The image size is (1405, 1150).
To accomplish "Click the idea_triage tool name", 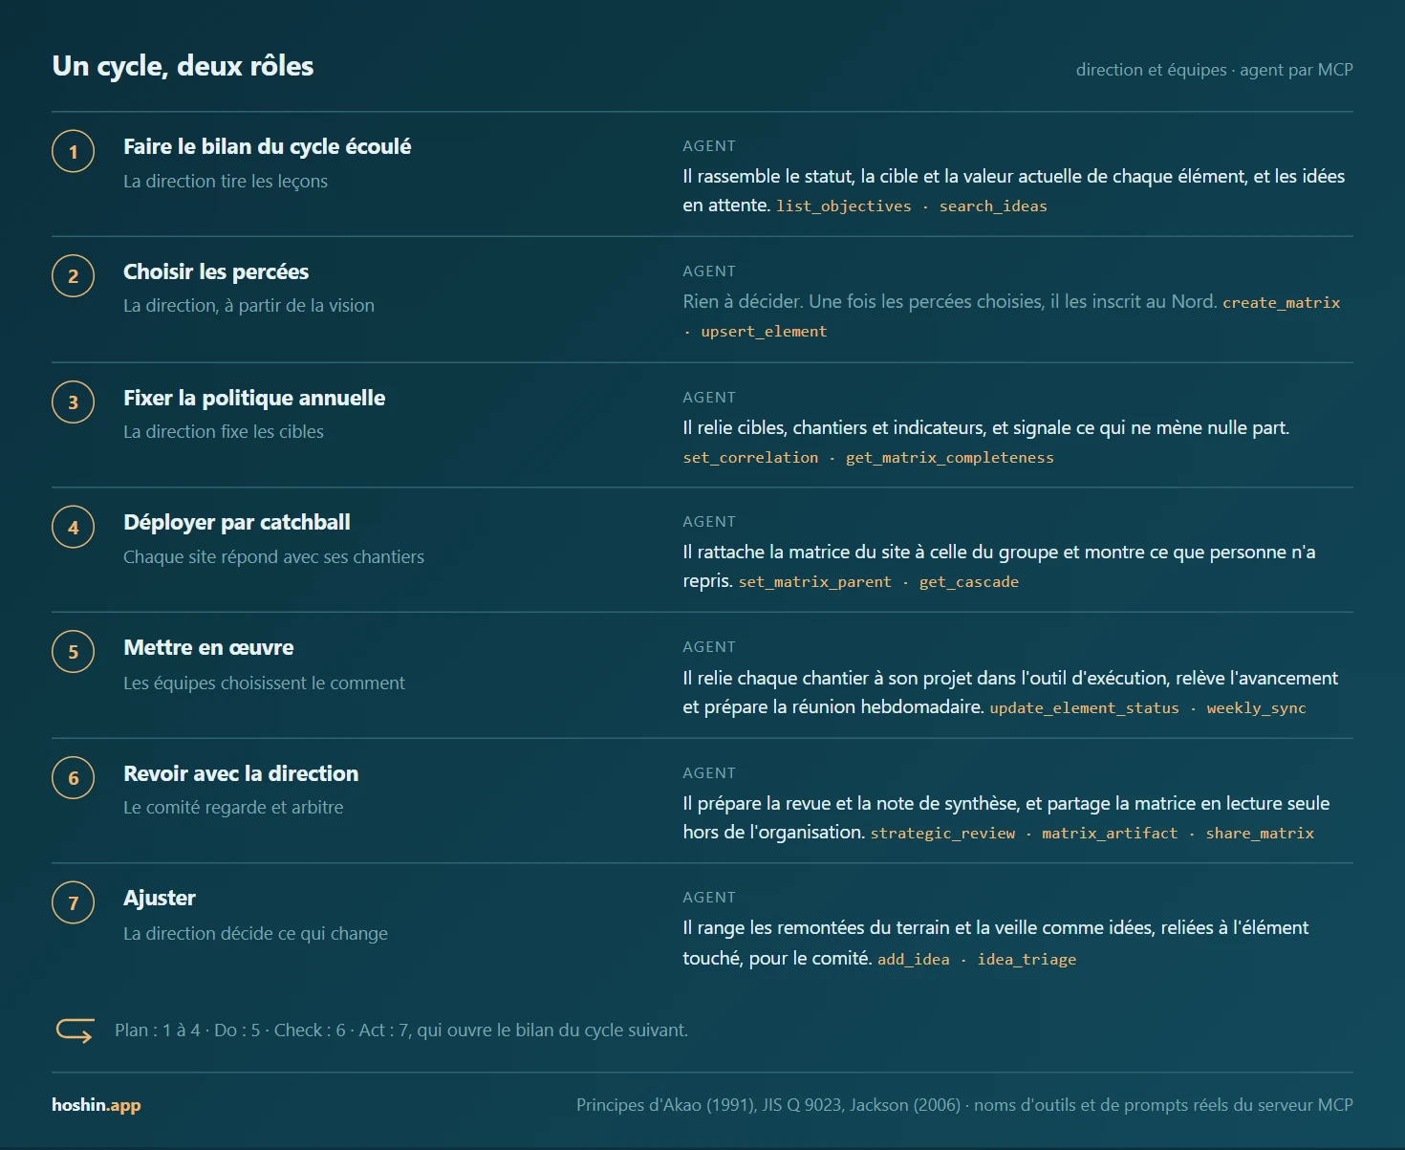I will pos(1027,960).
